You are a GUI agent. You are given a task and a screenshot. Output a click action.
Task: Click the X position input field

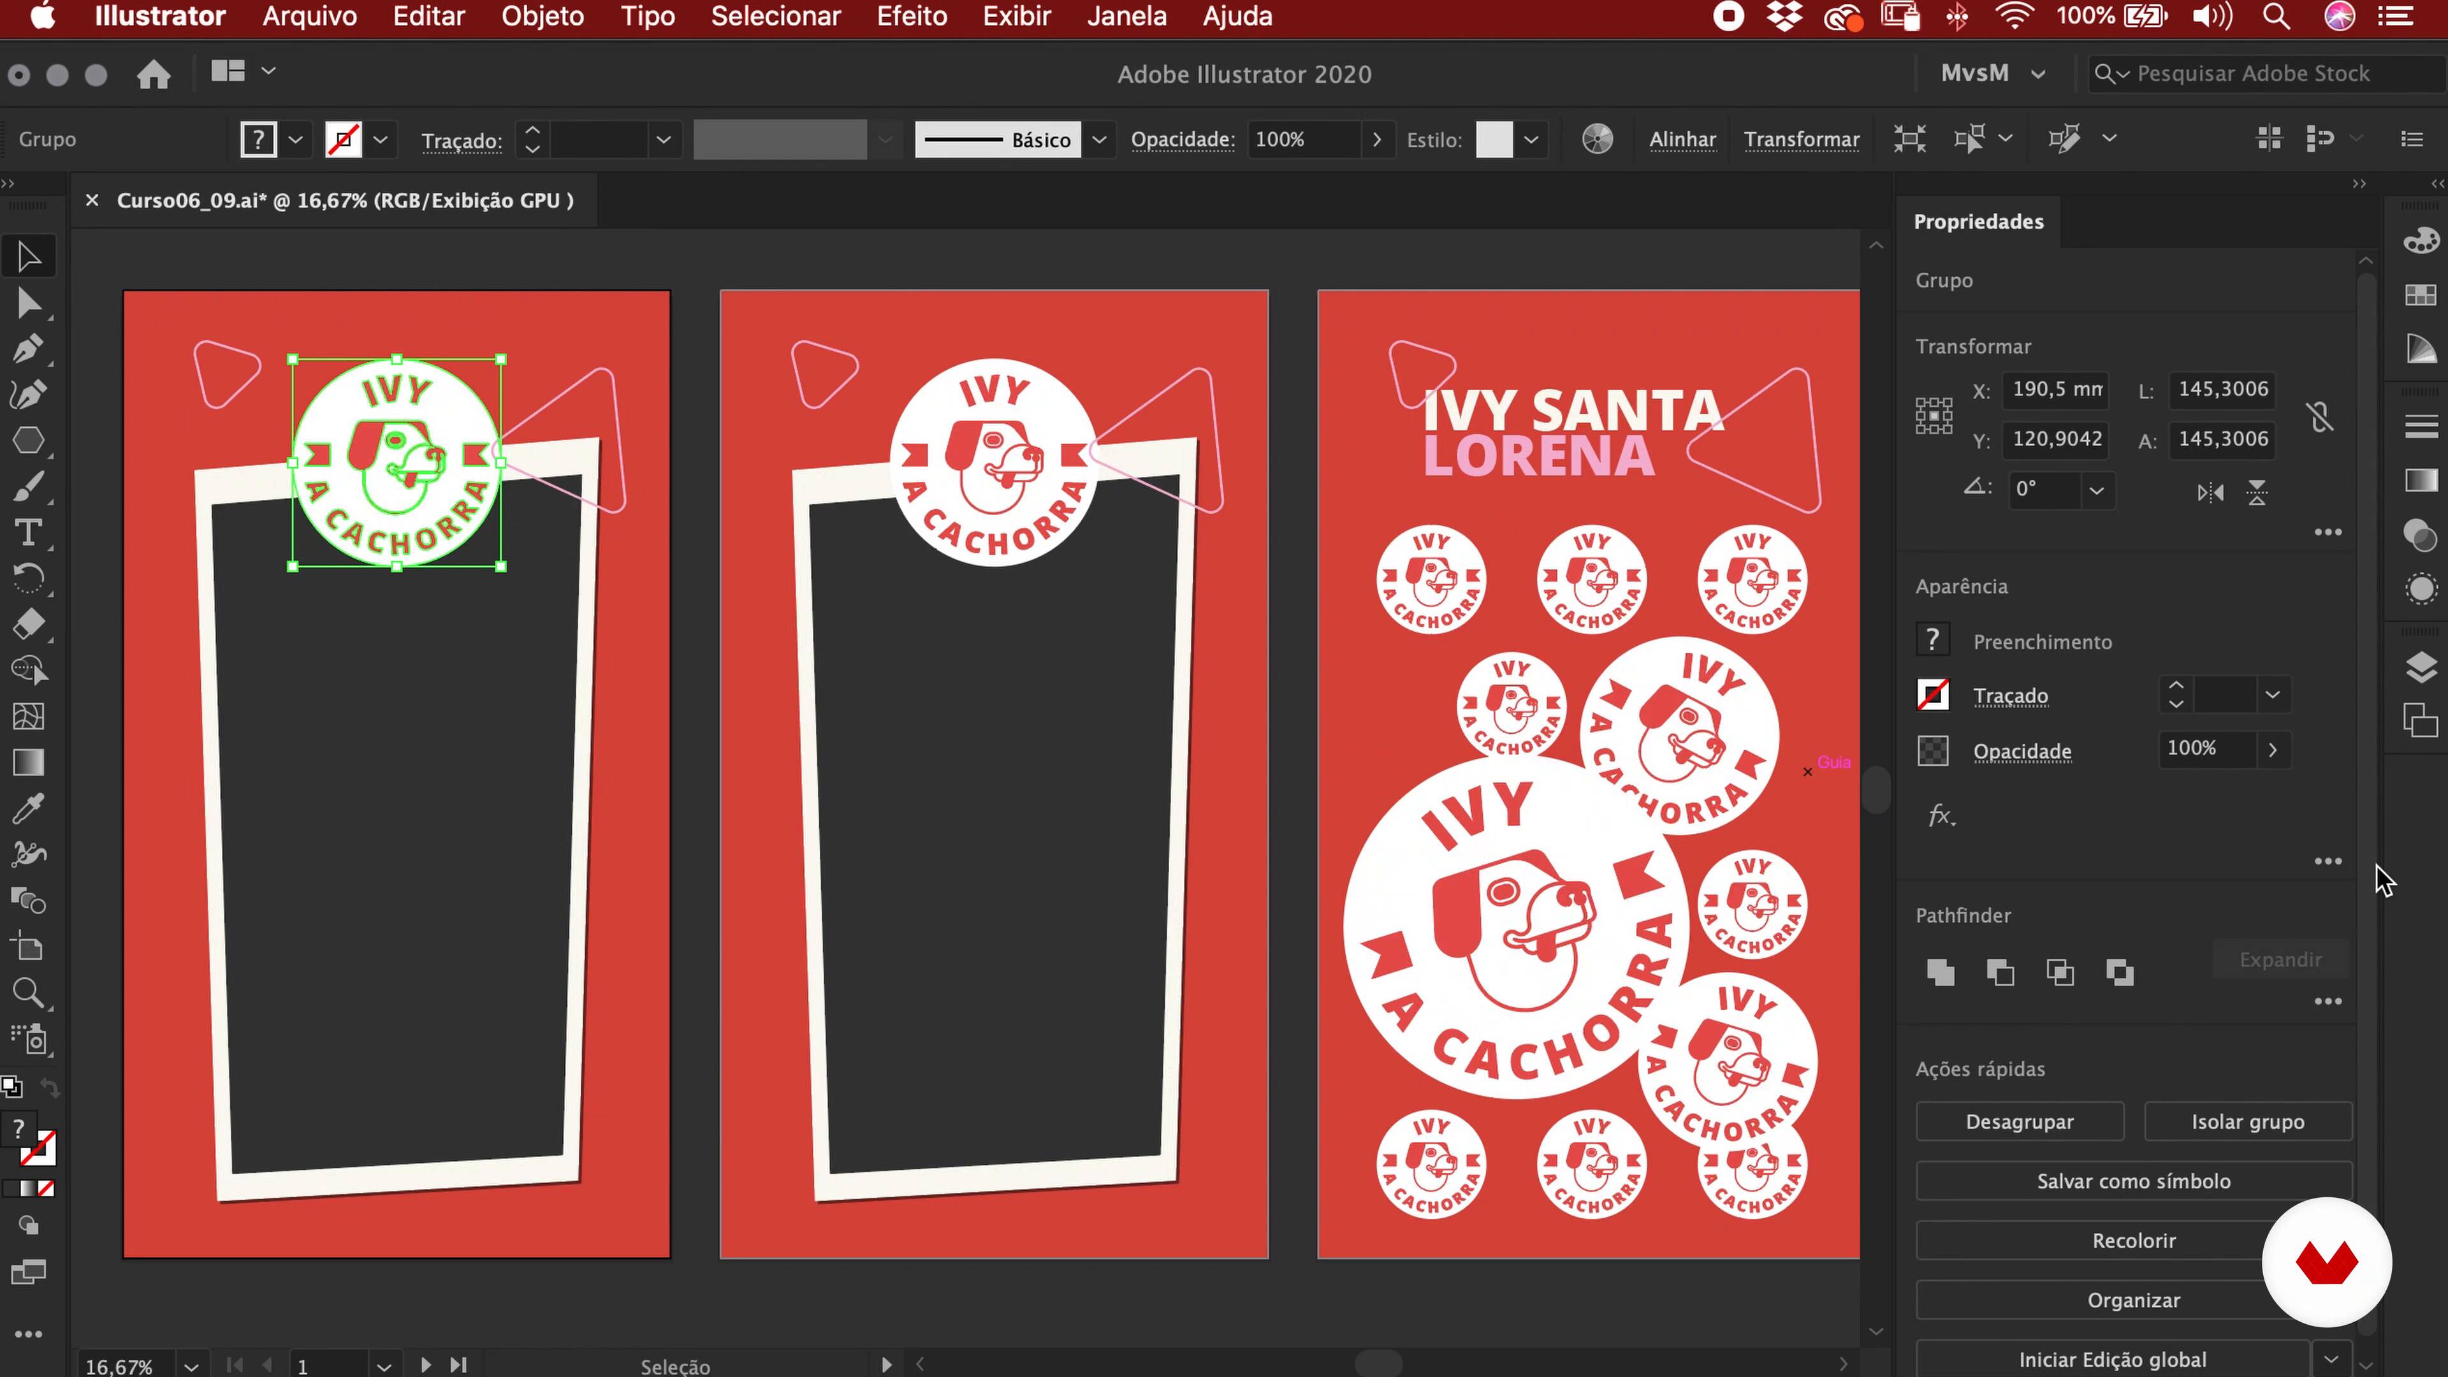[x=2055, y=390]
